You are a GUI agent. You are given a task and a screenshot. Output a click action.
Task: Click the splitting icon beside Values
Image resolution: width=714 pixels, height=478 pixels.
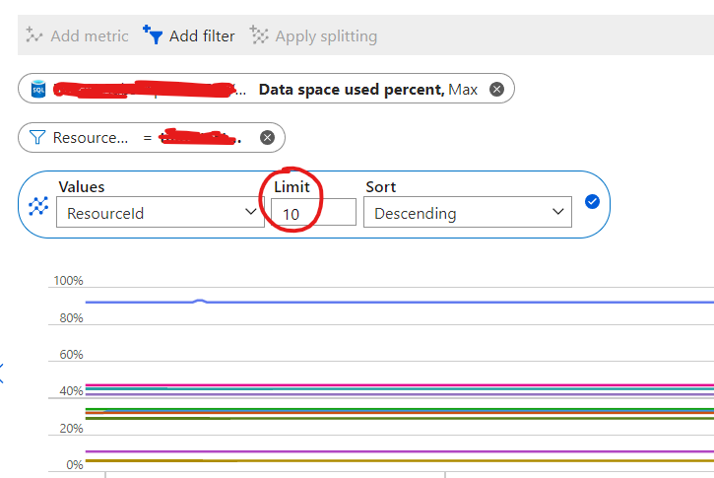point(38,205)
